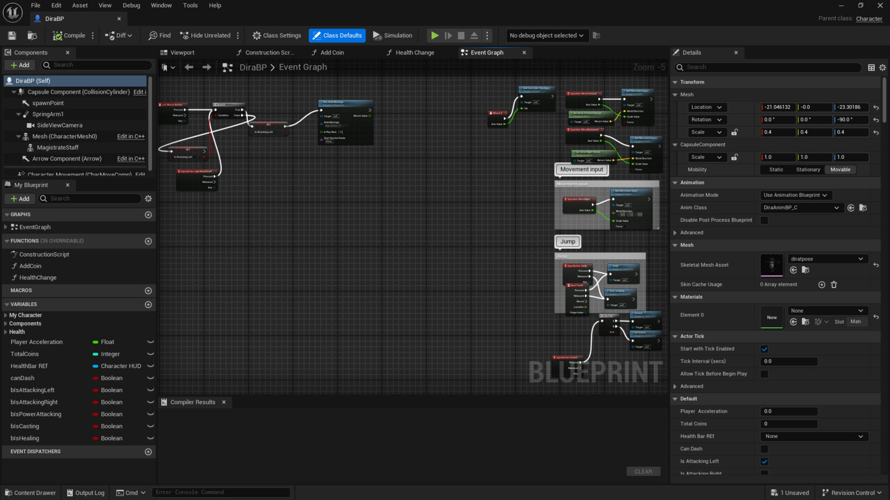Click the Tick Interval input field
The width and height of the screenshot is (890, 500).
tap(789, 362)
